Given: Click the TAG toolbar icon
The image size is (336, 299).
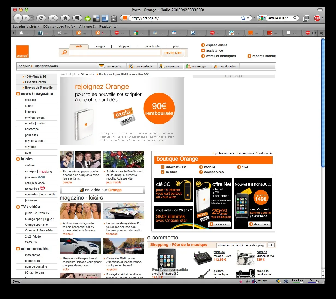Looking at the screenshot, I should 114,18.
